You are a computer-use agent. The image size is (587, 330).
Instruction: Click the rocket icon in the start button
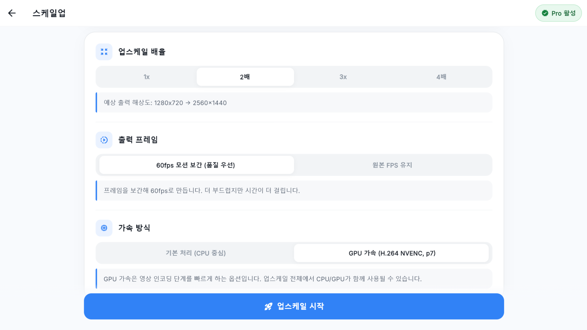(268, 306)
